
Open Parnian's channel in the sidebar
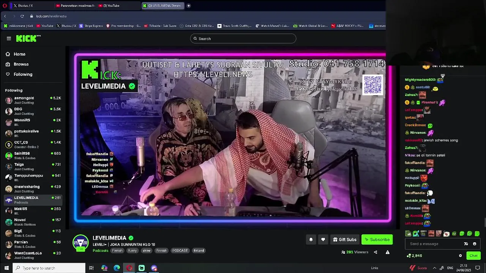tap(33, 244)
